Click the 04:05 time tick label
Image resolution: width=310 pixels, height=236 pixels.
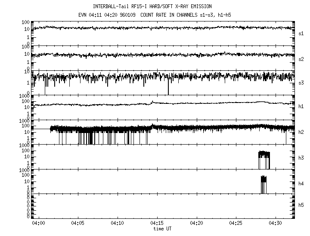coord(78,223)
